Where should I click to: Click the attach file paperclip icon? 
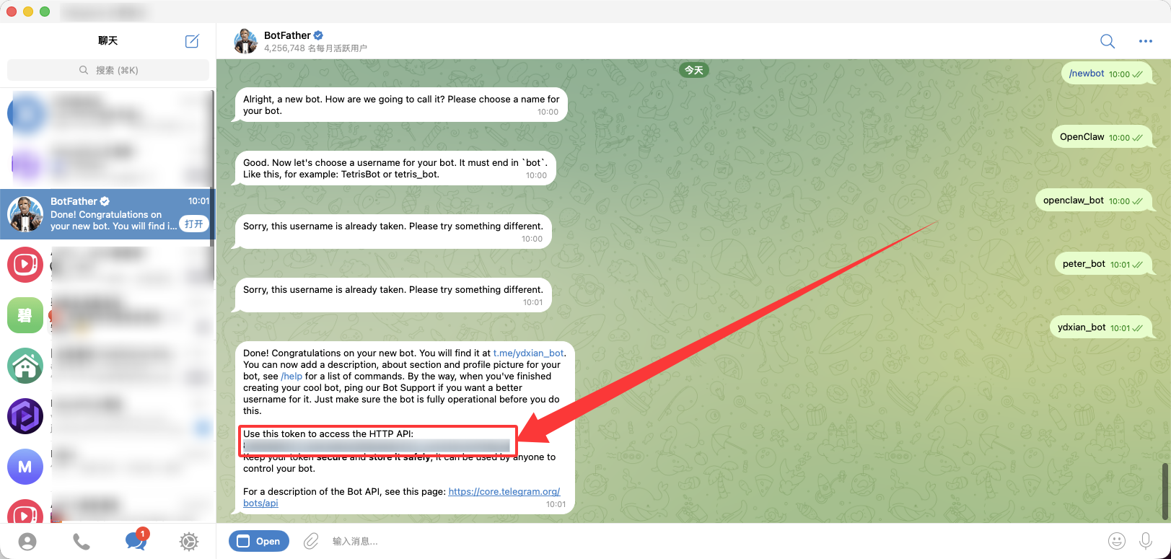pos(311,541)
